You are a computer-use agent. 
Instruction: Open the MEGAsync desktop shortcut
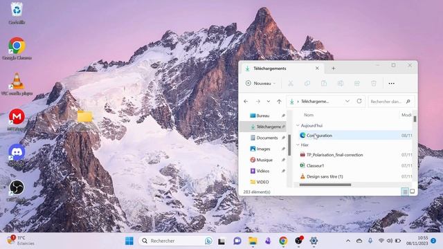pyautogui.click(x=17, y=120)
